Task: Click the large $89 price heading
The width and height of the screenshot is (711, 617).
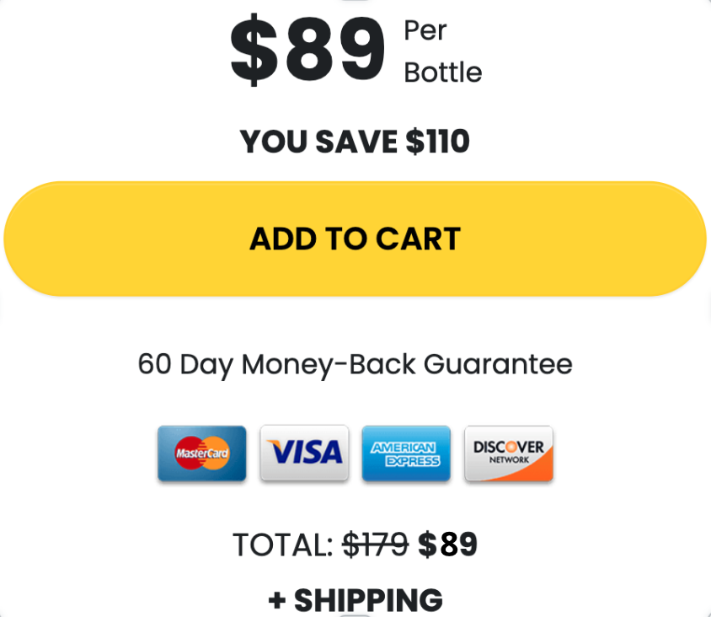Action: point(307,50)
